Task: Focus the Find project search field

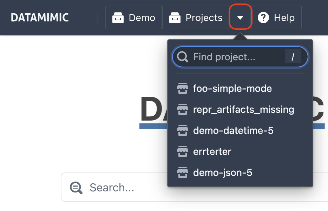Action: click(x=240, y=57)
